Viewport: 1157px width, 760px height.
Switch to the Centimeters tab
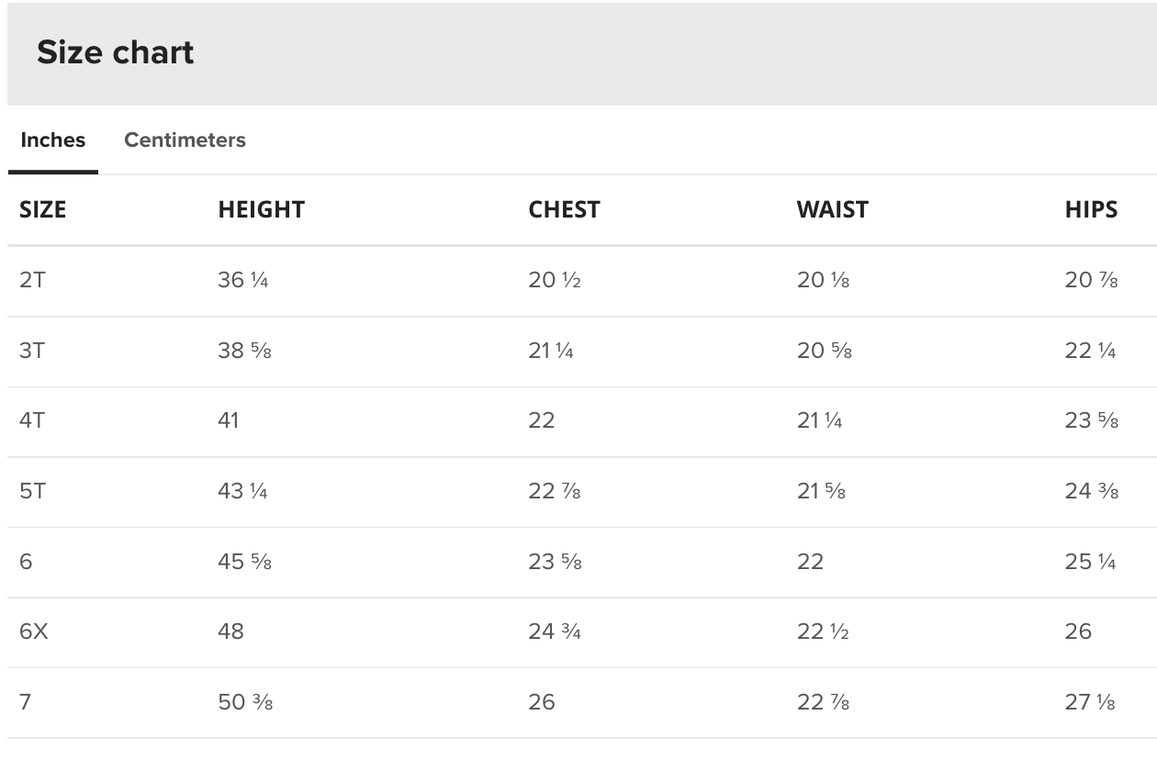tap(185, 140)
